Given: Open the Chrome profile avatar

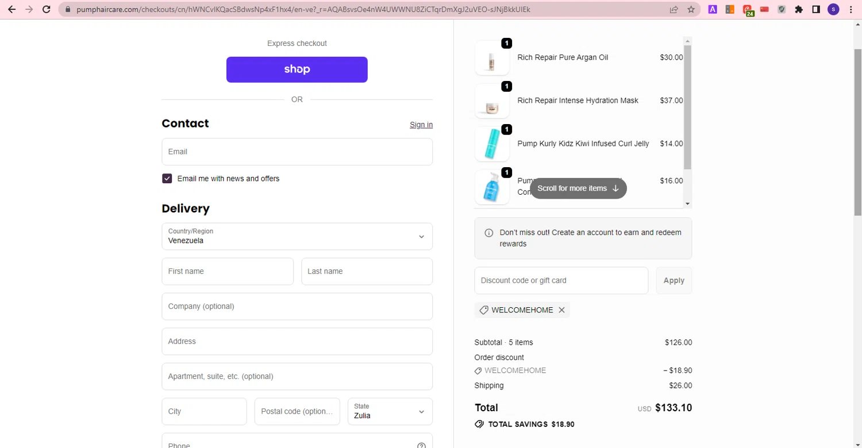Looking at the screenshot, I should [833, 9].
